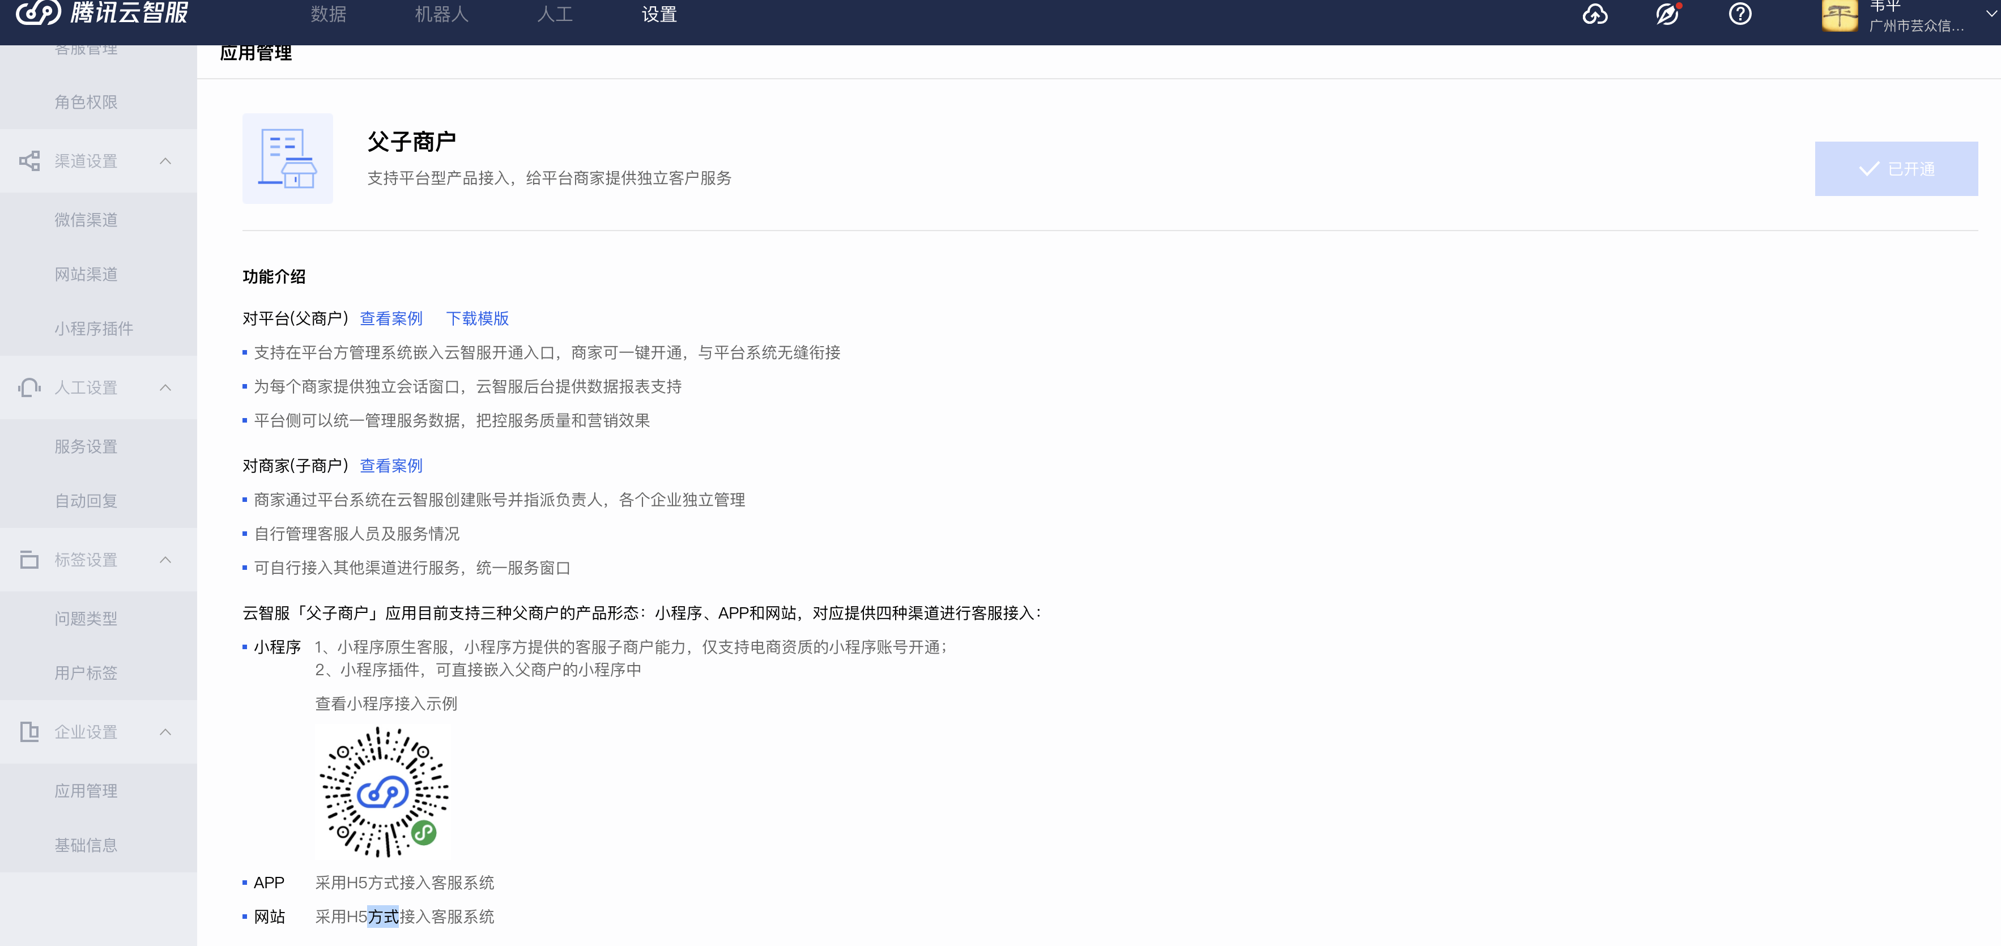
Task: Collapse the 人工设置 section chevron
Action: [165, 387]
